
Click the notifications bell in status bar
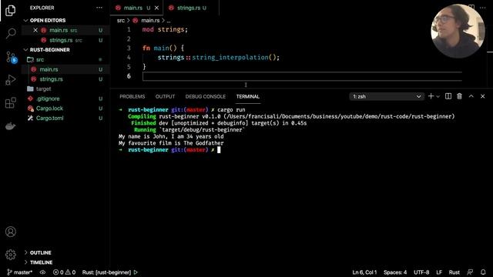(x=483, y=272)
